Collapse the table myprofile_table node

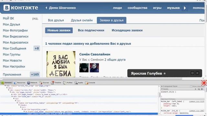coord(17,103)
